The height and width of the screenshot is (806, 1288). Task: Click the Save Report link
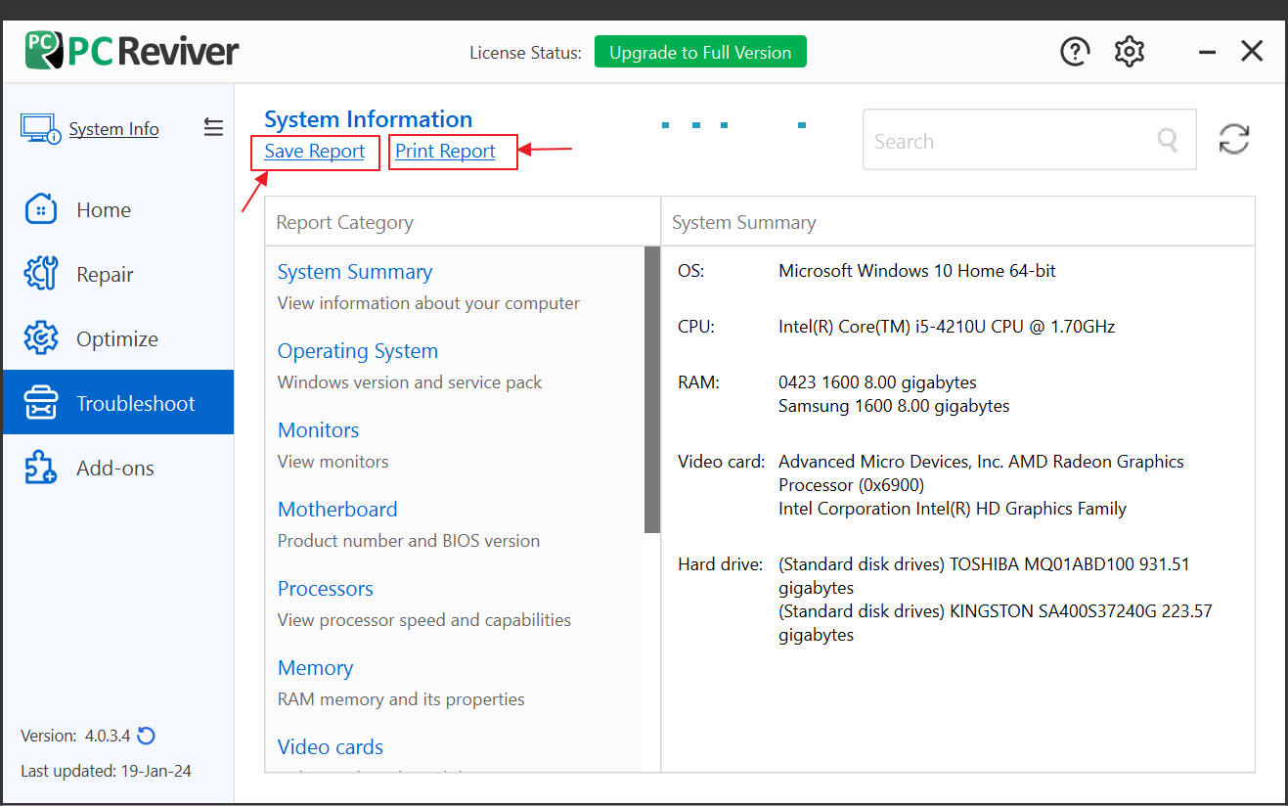click(314, 152)
